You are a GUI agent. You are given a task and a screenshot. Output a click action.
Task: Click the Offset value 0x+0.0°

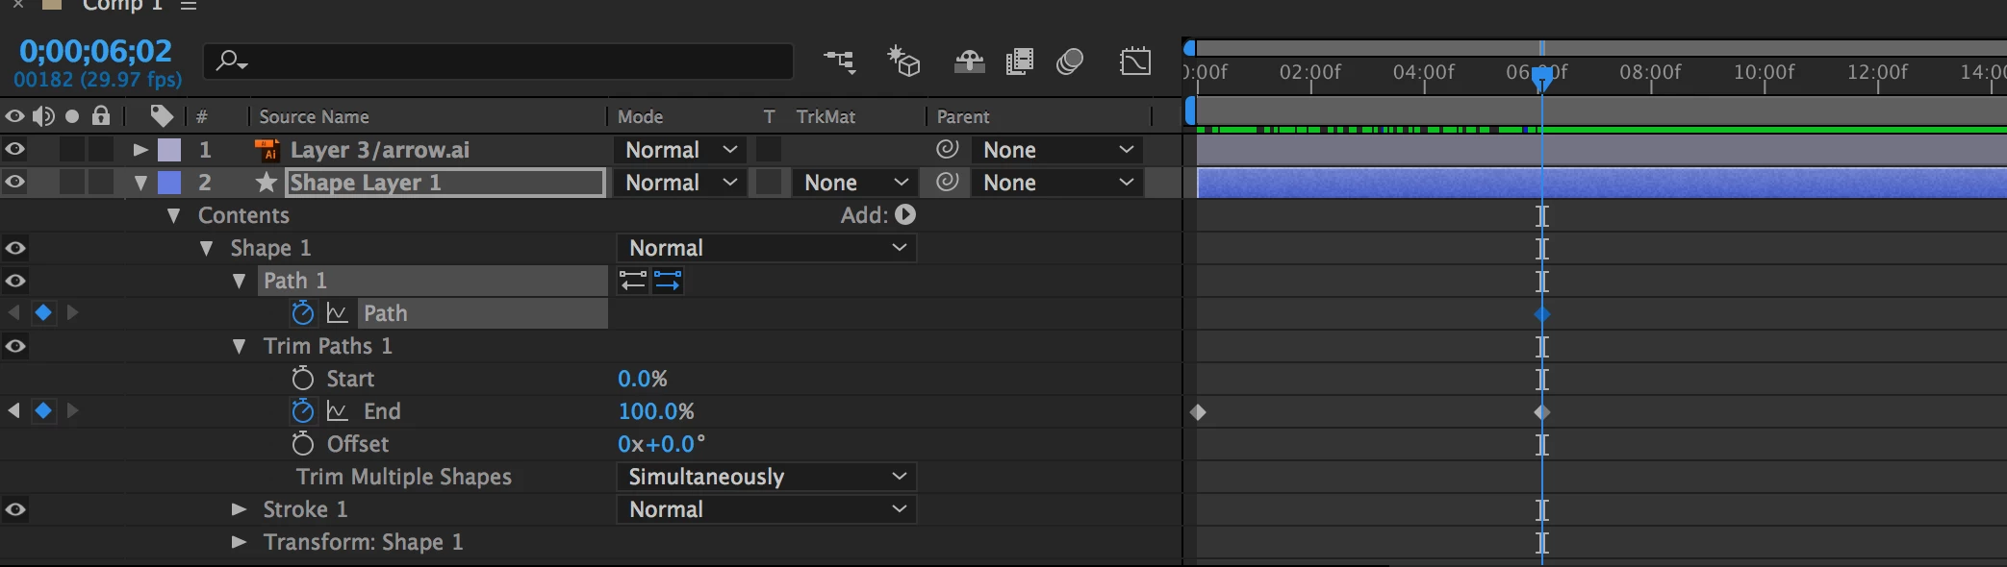(661, 444)
